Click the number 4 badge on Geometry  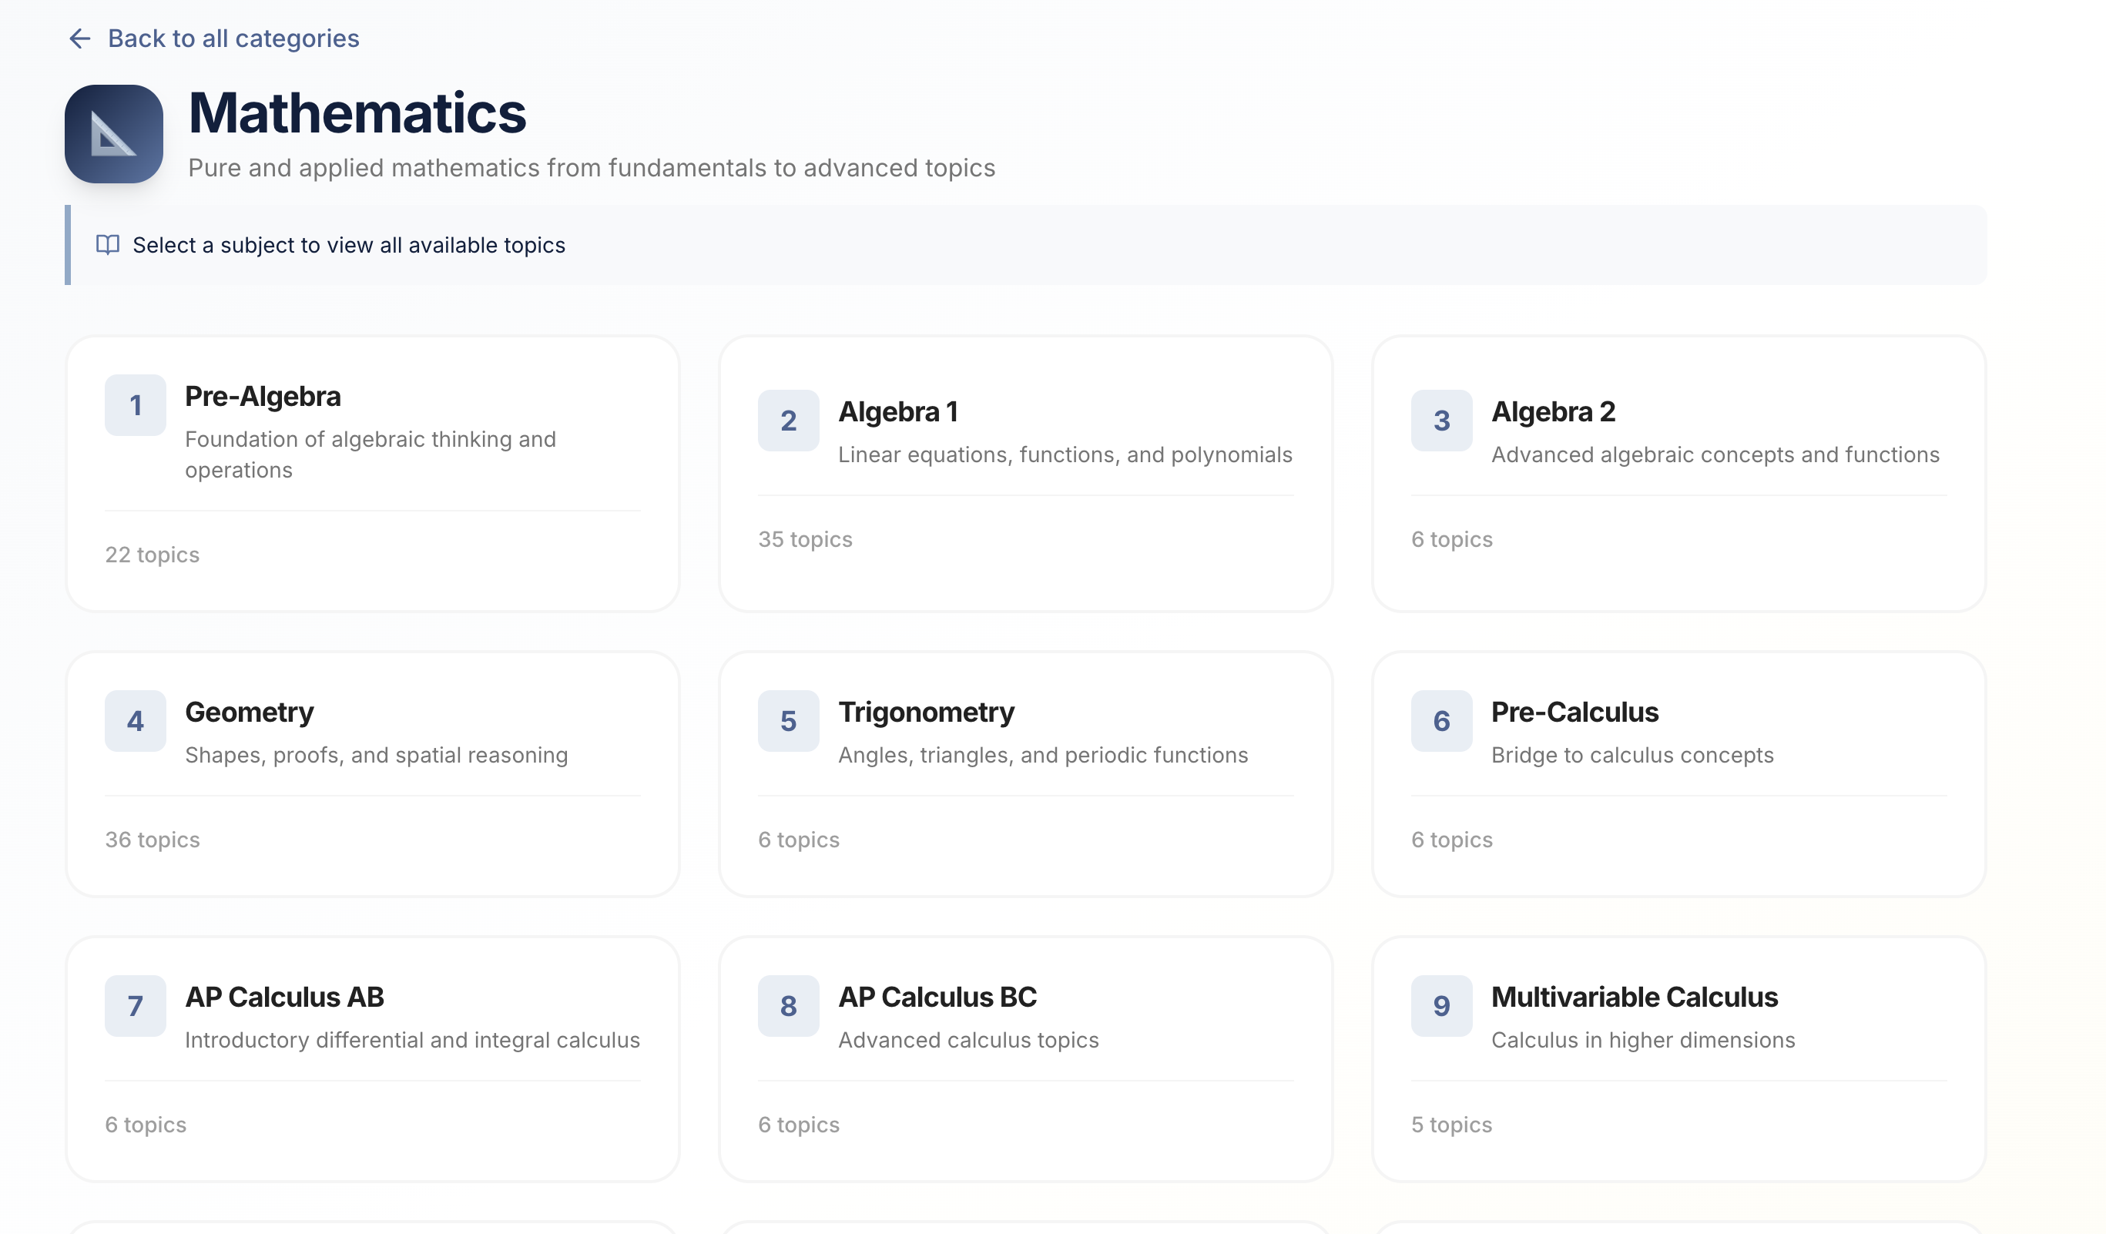pyautogui.click(x=136, y=721)
